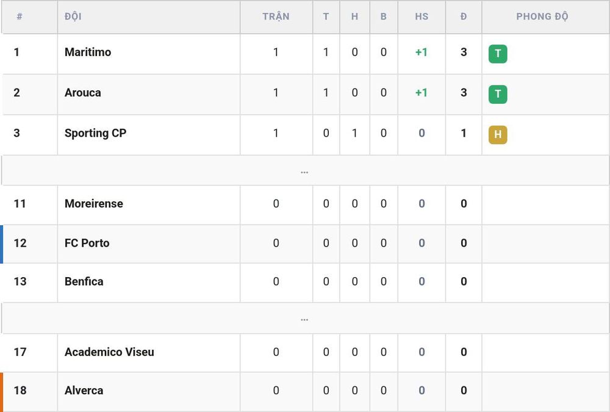Screen dimensions: 610x412
Task: Sort by the TRẬN column header
Action: pos(276,16)
